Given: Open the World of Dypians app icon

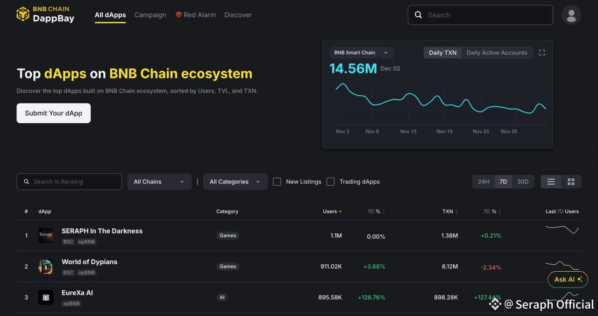Looking at the screenshot, I should [46, 267].
